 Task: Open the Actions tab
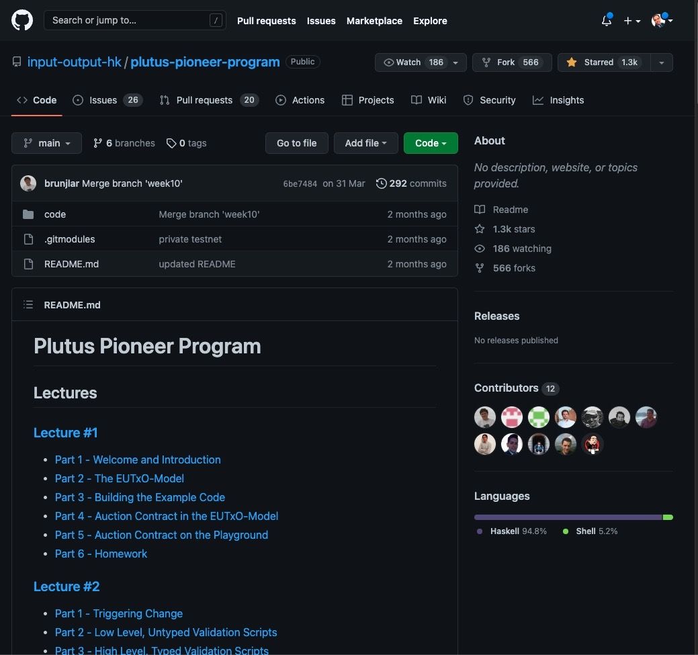(x=300, y=100)
